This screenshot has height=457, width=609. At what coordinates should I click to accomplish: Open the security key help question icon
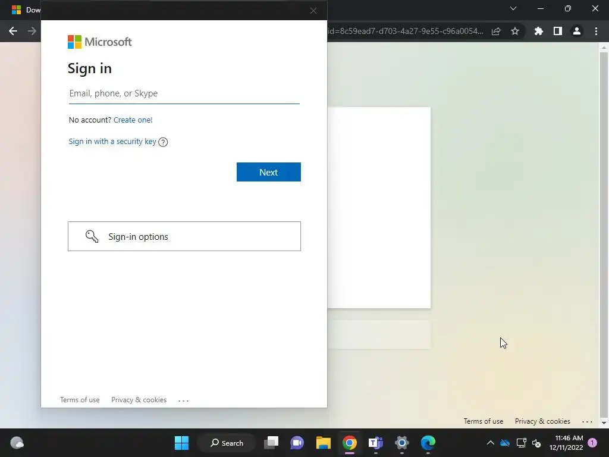pos(163,142)
